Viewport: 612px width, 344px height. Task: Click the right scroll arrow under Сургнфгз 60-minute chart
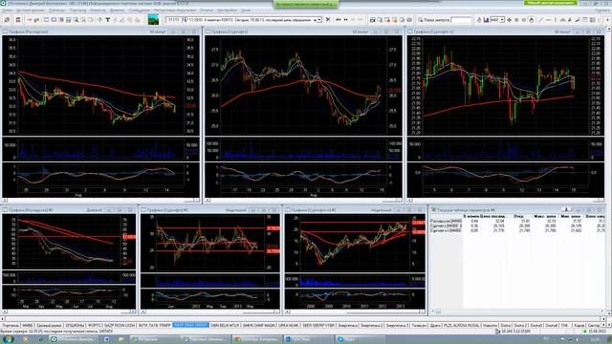[399, 200]
